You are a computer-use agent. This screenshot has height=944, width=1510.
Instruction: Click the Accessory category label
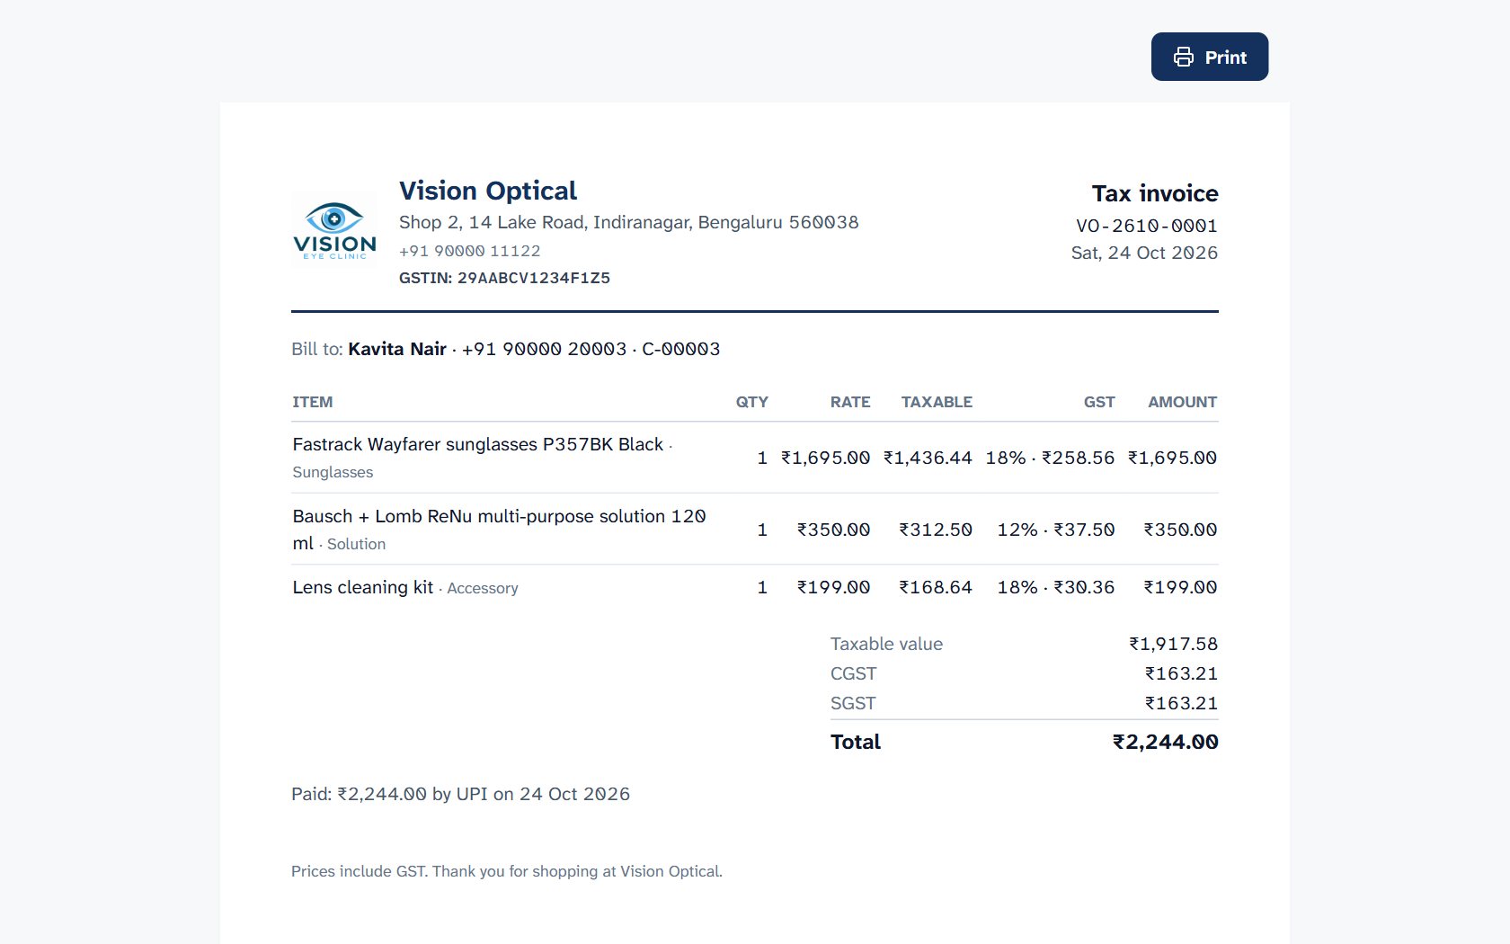(x=483, y=588)
